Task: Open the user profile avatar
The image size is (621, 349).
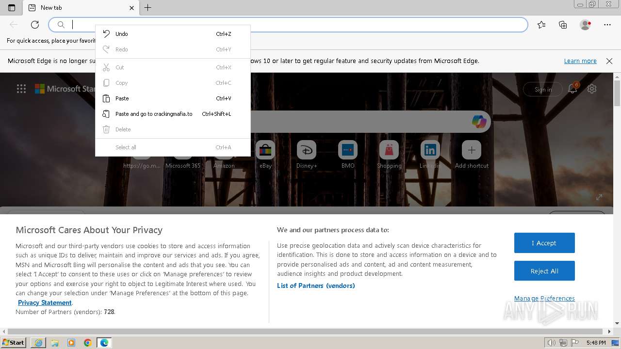Action: (585, 25)
